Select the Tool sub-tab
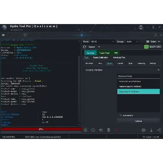This screenshot has height=163, width=163. pos(86,57)
